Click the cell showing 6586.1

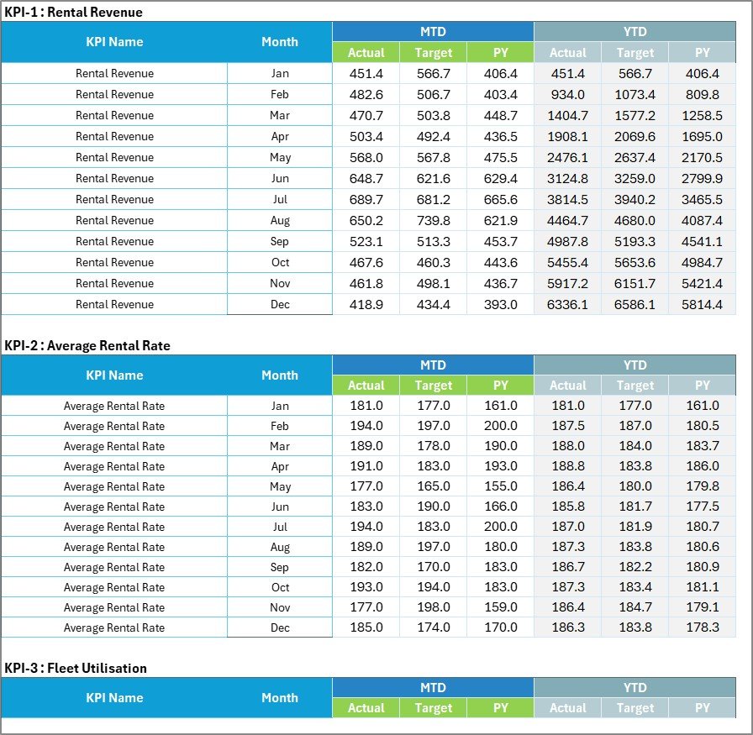coord(635,305)
